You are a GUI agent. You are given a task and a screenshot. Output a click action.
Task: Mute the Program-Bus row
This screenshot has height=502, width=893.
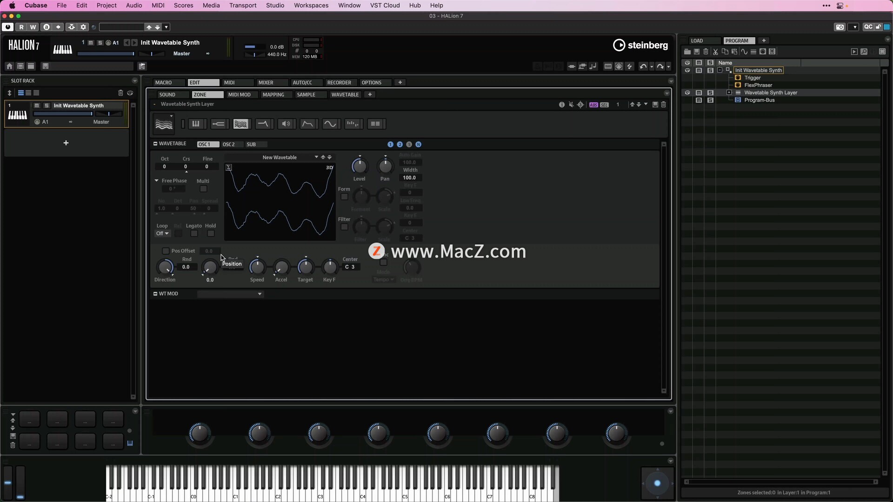[699, 100]
